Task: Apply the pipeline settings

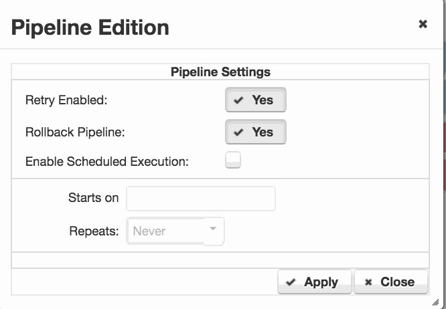Action: tap(315, 282)
